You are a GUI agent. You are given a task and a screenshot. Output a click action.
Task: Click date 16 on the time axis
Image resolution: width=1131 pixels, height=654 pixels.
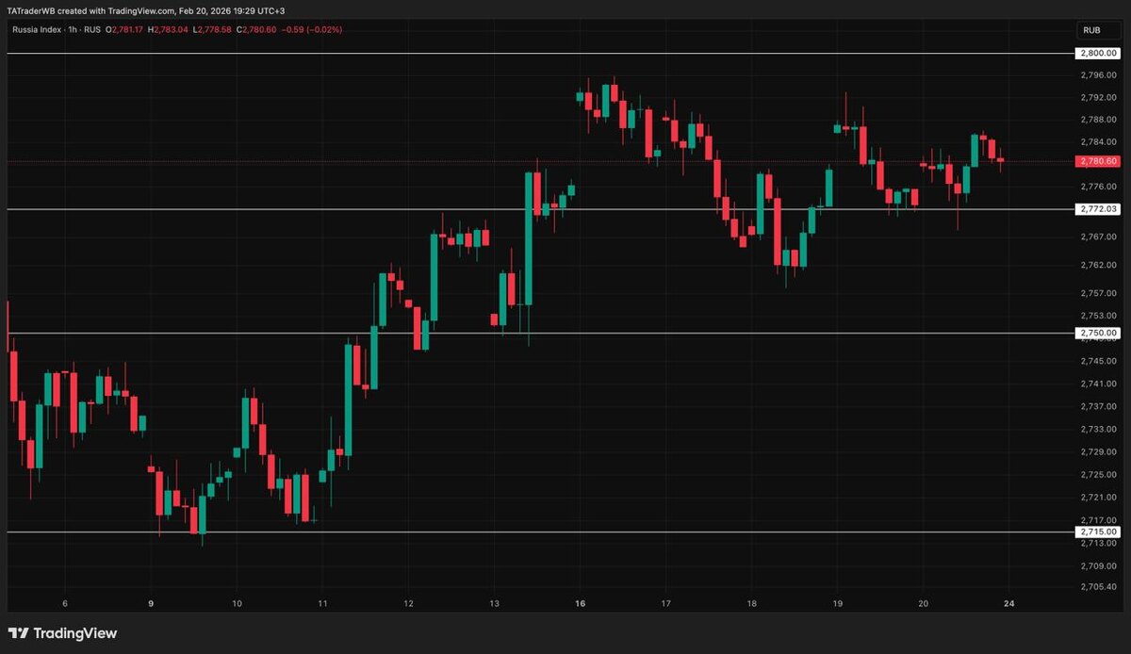pos(580,603)
